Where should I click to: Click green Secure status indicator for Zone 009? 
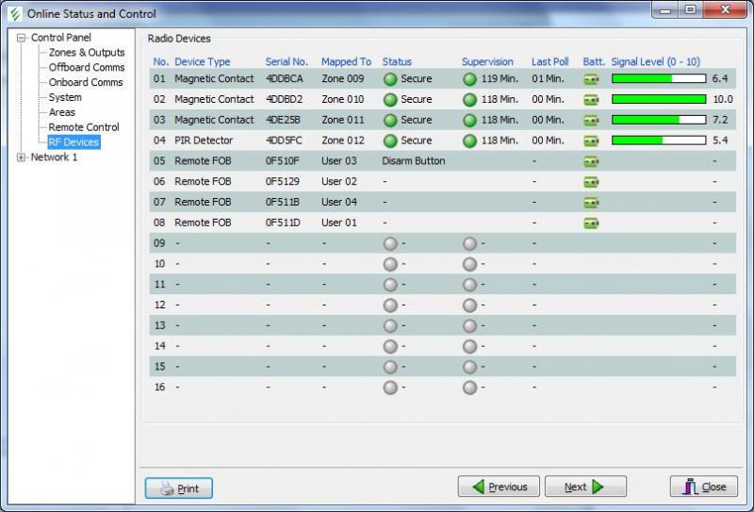point(390,79)
